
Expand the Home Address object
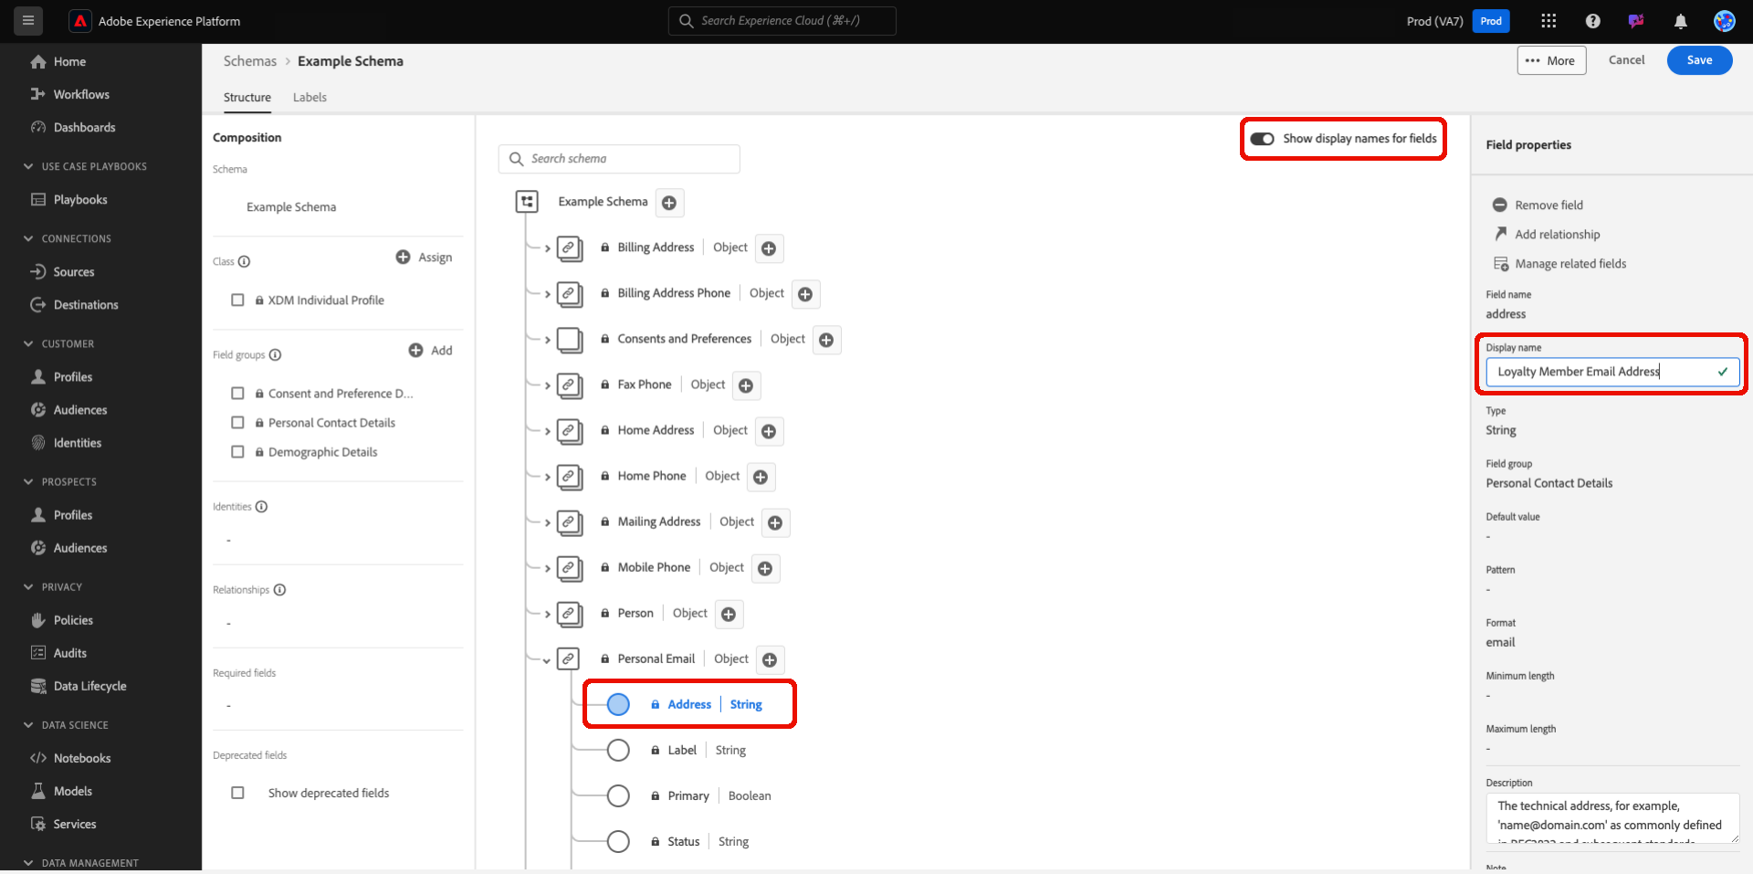[x=547, y=431]
